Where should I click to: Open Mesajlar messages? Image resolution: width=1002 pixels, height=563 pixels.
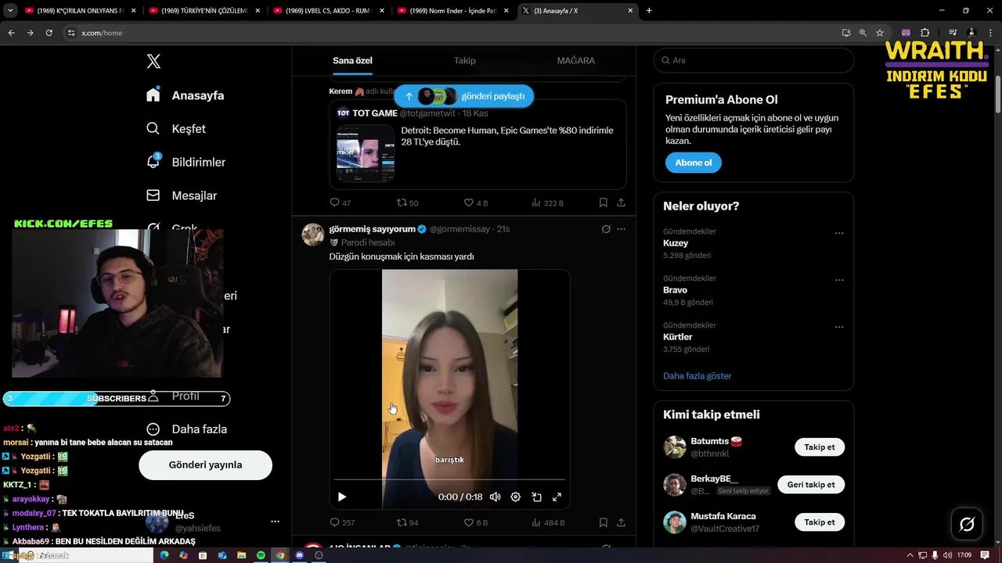pos(182,195)
